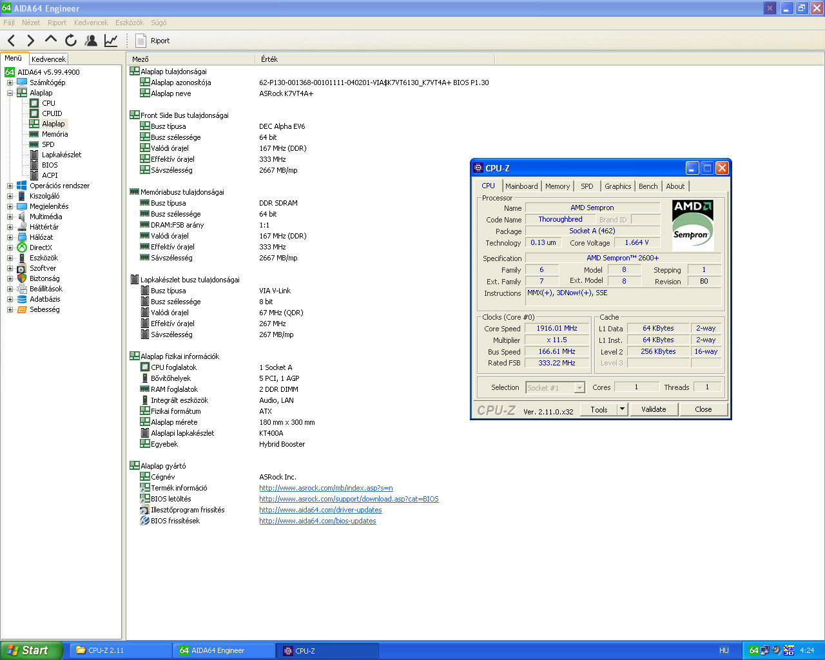The width and height of the screenshot is (825, 660).
Task: Select SPD in the tree
Action: coord(48,144)
